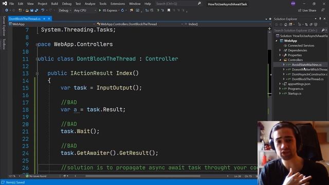
Task: Click the wrench icon beside Properties
Action: (285, 55)
